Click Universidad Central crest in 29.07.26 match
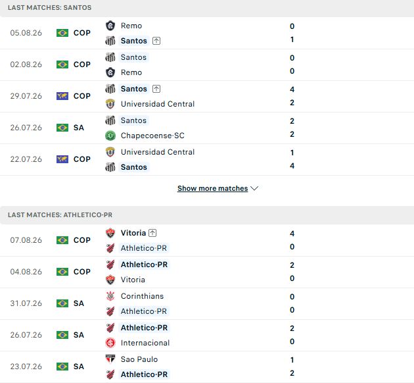414x383 pixels. [110, 104]
